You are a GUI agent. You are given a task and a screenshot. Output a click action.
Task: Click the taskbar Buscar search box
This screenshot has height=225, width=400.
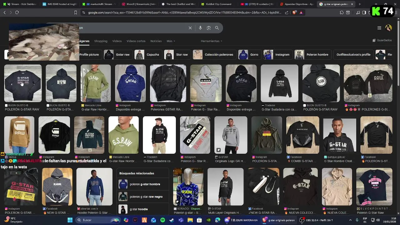pos(98,220)
